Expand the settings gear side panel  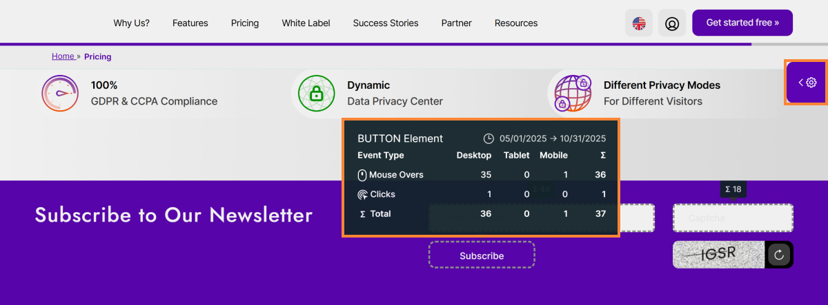(807, 83)
